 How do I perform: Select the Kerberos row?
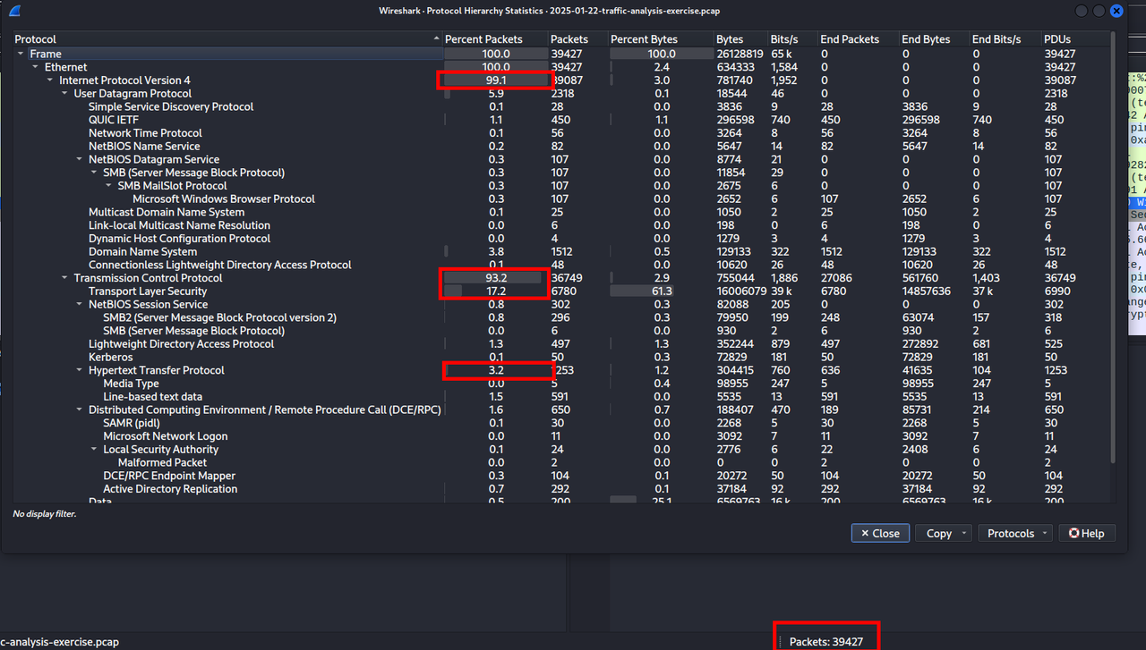(x=561, y=358)
